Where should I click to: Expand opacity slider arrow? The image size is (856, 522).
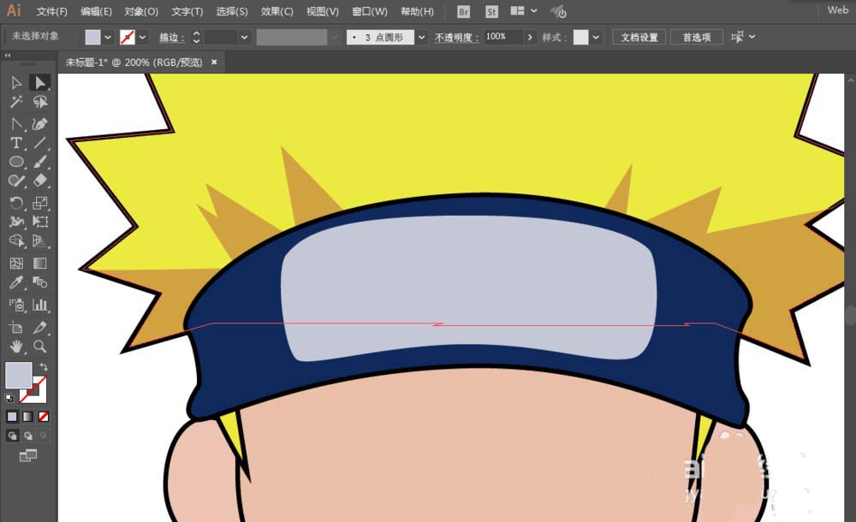point(529,37)
